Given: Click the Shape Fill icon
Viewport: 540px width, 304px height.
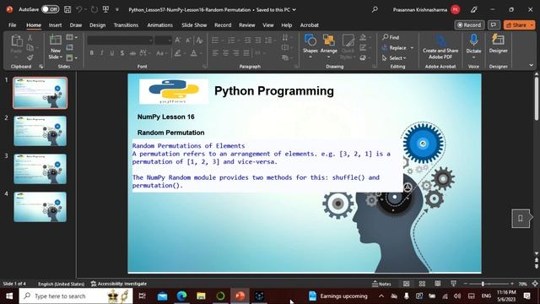Looking at the screenshot, I should (x=363, y=37).
